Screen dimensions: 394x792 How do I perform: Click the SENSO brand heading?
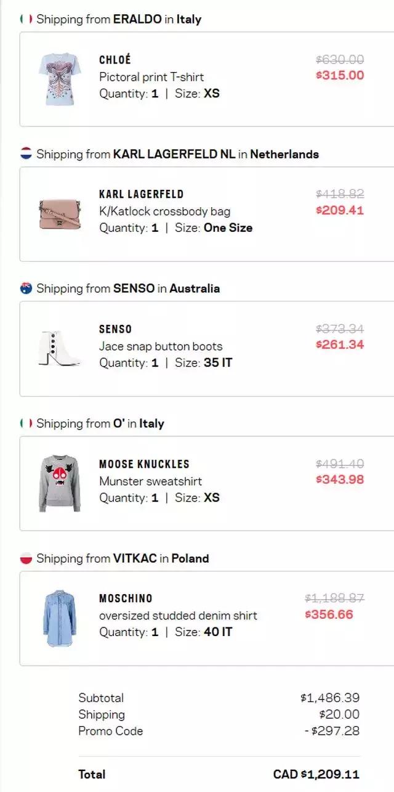click(115, 329)
